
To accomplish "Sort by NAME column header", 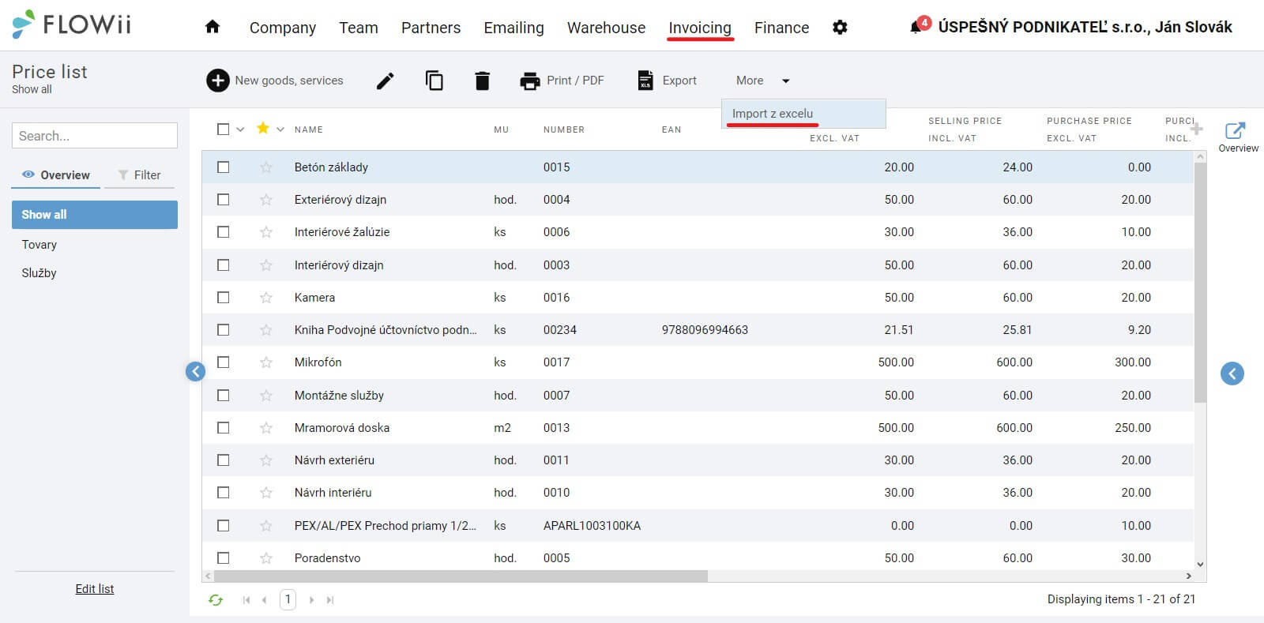I will tap(308, 129).
